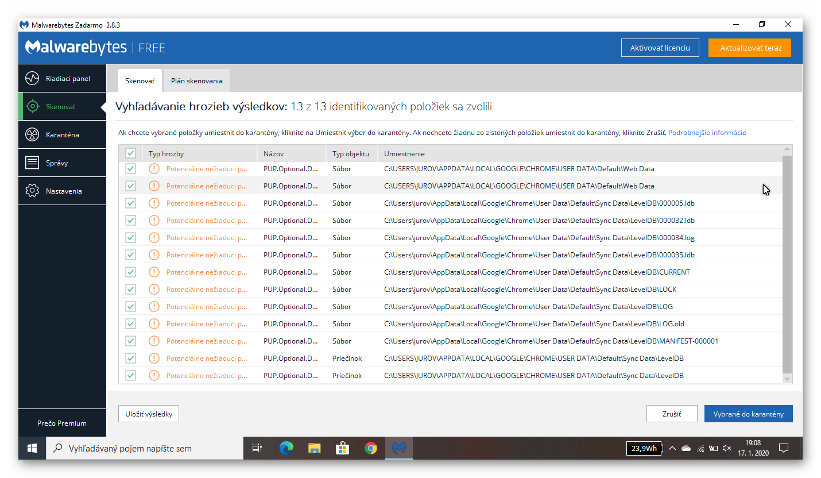Open the Správy reports icon
Screen dimensions: 821x478
click(32, 163)
